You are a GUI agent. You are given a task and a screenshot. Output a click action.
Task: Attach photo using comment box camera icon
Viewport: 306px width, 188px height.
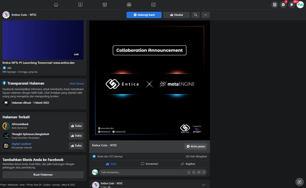click(194, 172)
